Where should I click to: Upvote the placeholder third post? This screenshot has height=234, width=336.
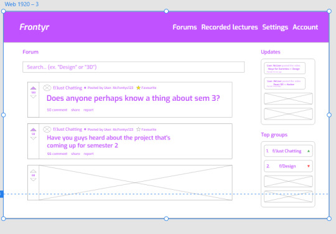[x=33, y=171]
